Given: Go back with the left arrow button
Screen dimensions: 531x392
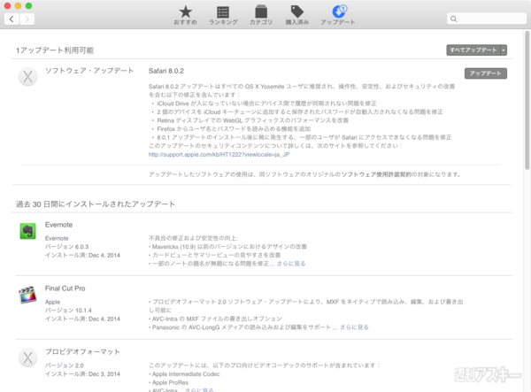Looking at the screenshot, I should point(12,19).
